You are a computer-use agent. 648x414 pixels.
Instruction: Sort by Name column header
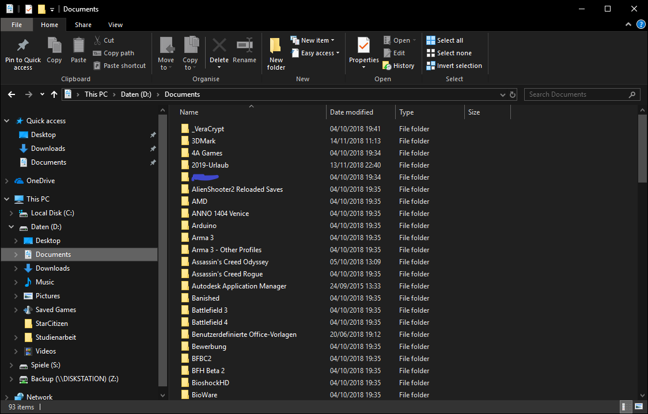point(251,112)
